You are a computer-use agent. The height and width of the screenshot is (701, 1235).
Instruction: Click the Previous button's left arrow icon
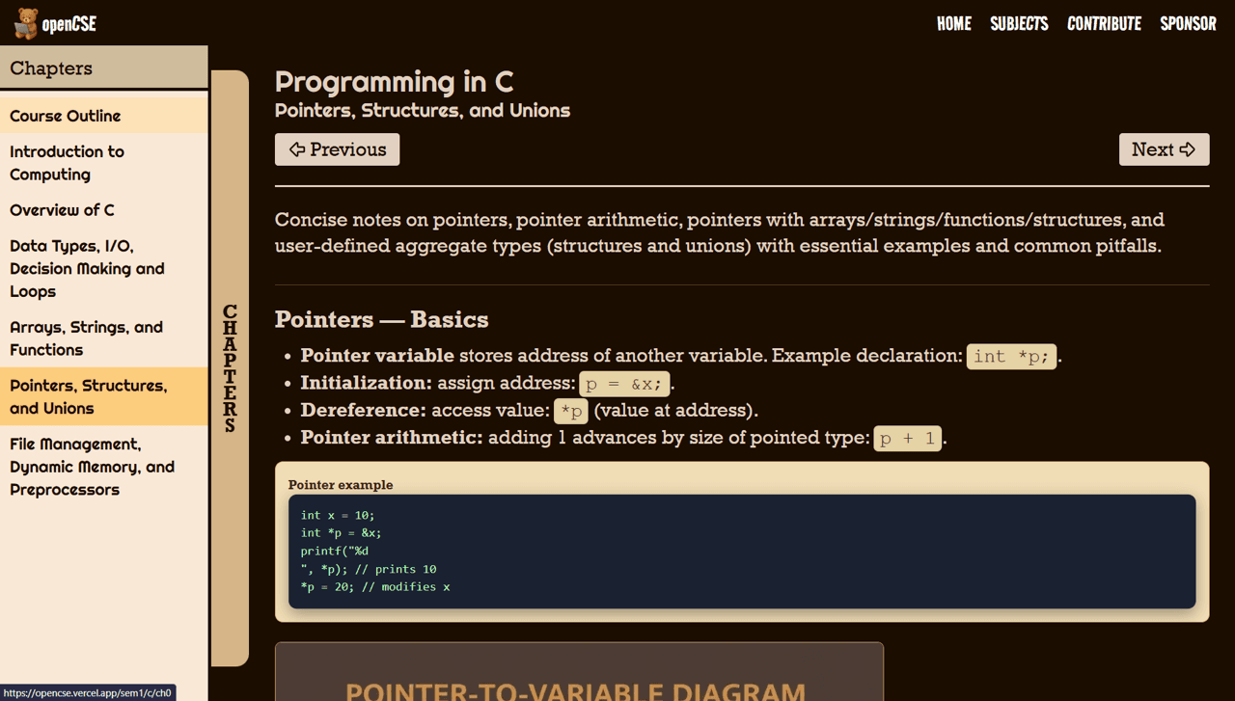coord(297,149)
